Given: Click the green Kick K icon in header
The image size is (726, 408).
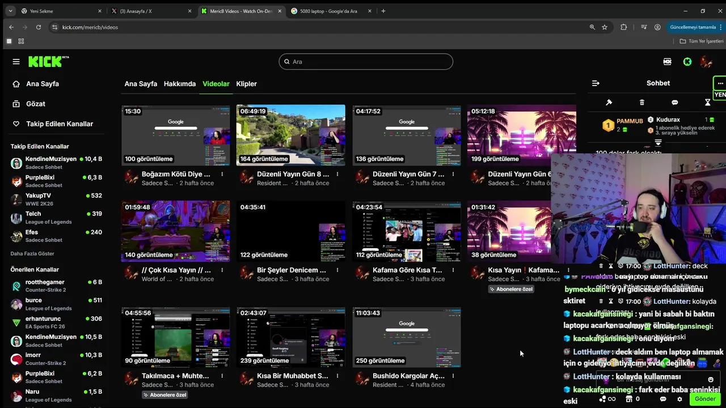Looking at the screenshot, I should click(687, 61).
